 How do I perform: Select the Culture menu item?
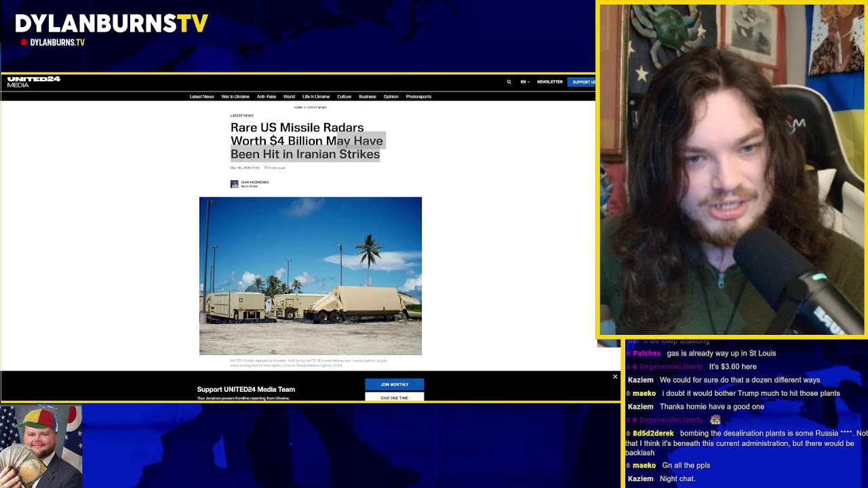click(344, 96)
